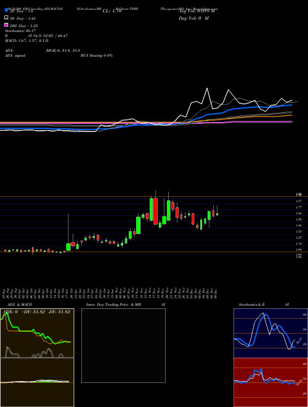Click the 'Stochastics & R' panel title
The height and width of the screenshot is (407, 308).
[x=251, y=305]
